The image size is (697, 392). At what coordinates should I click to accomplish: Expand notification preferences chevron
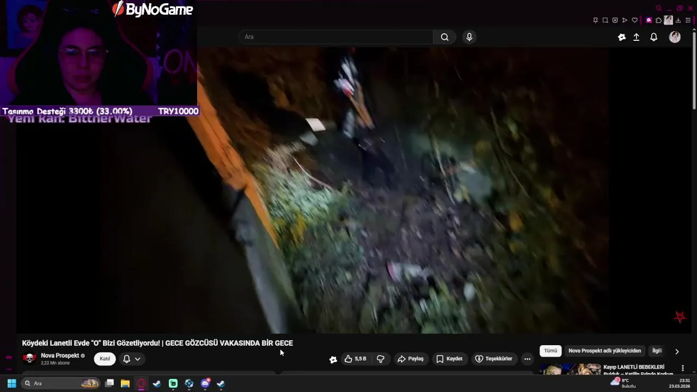pyautogui.click(x=138, y=359)
